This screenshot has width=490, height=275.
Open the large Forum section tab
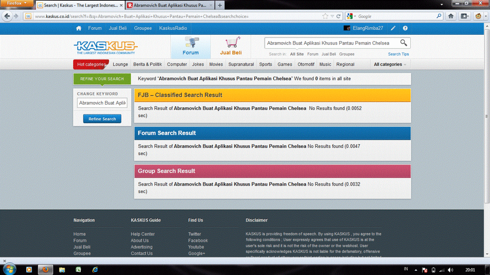point(191,47)
